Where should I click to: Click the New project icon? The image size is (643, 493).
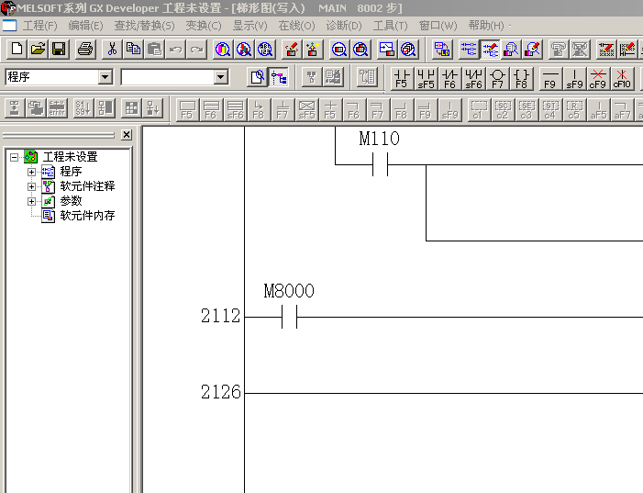tap(17, 49)
